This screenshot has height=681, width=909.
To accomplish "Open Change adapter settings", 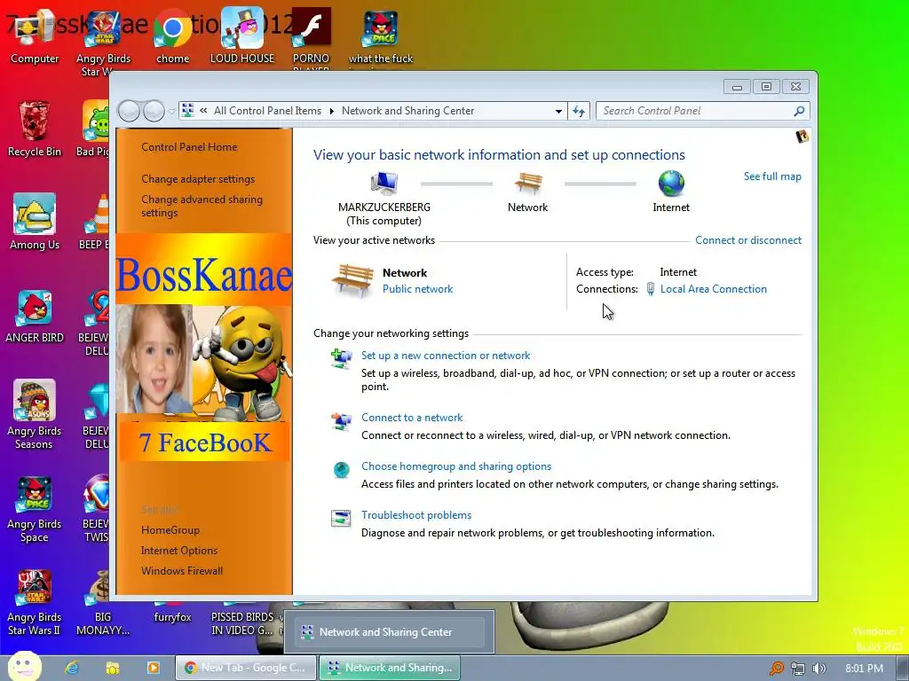I will click(x=198, y=179).
